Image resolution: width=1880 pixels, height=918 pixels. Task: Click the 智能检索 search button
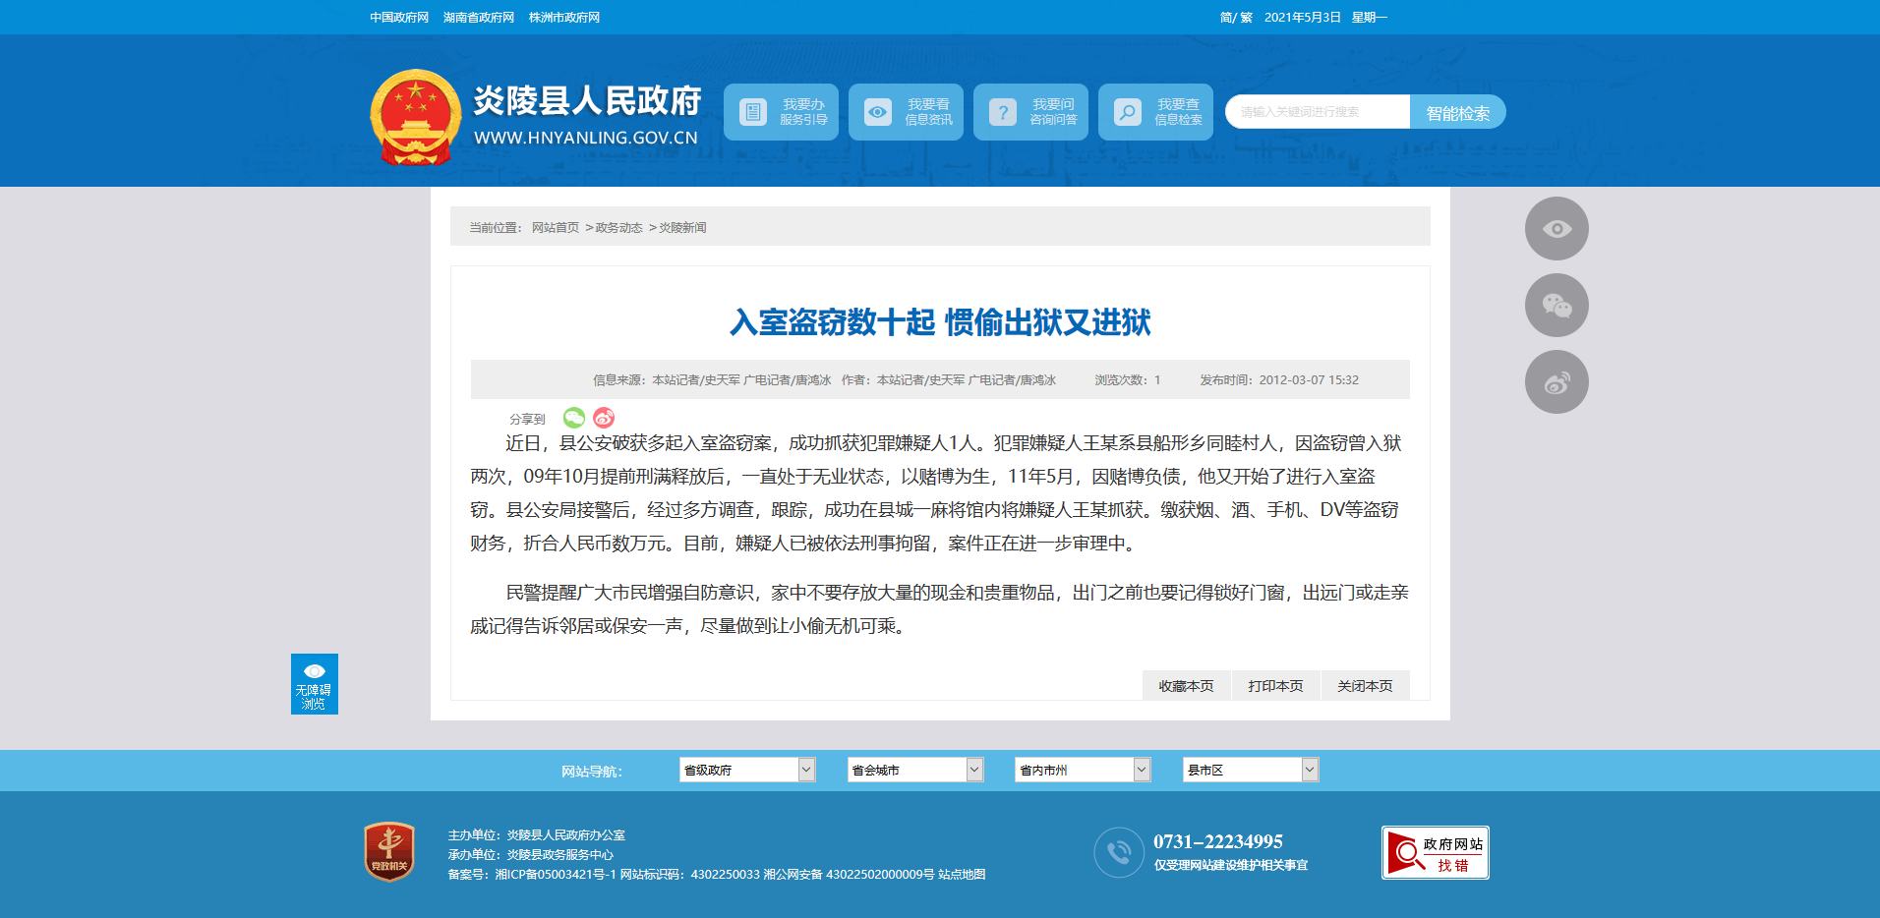click(1457, 113)
